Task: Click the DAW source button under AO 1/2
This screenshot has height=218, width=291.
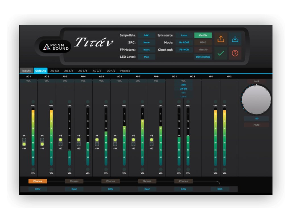Action: 38,189
